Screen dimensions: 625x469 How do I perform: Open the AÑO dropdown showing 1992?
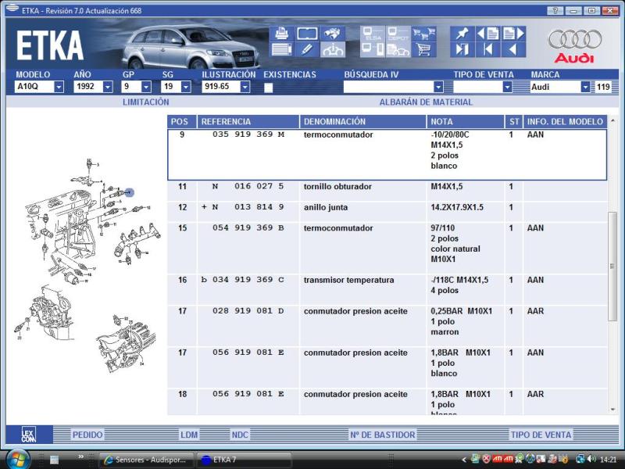[x=108, y=87]
